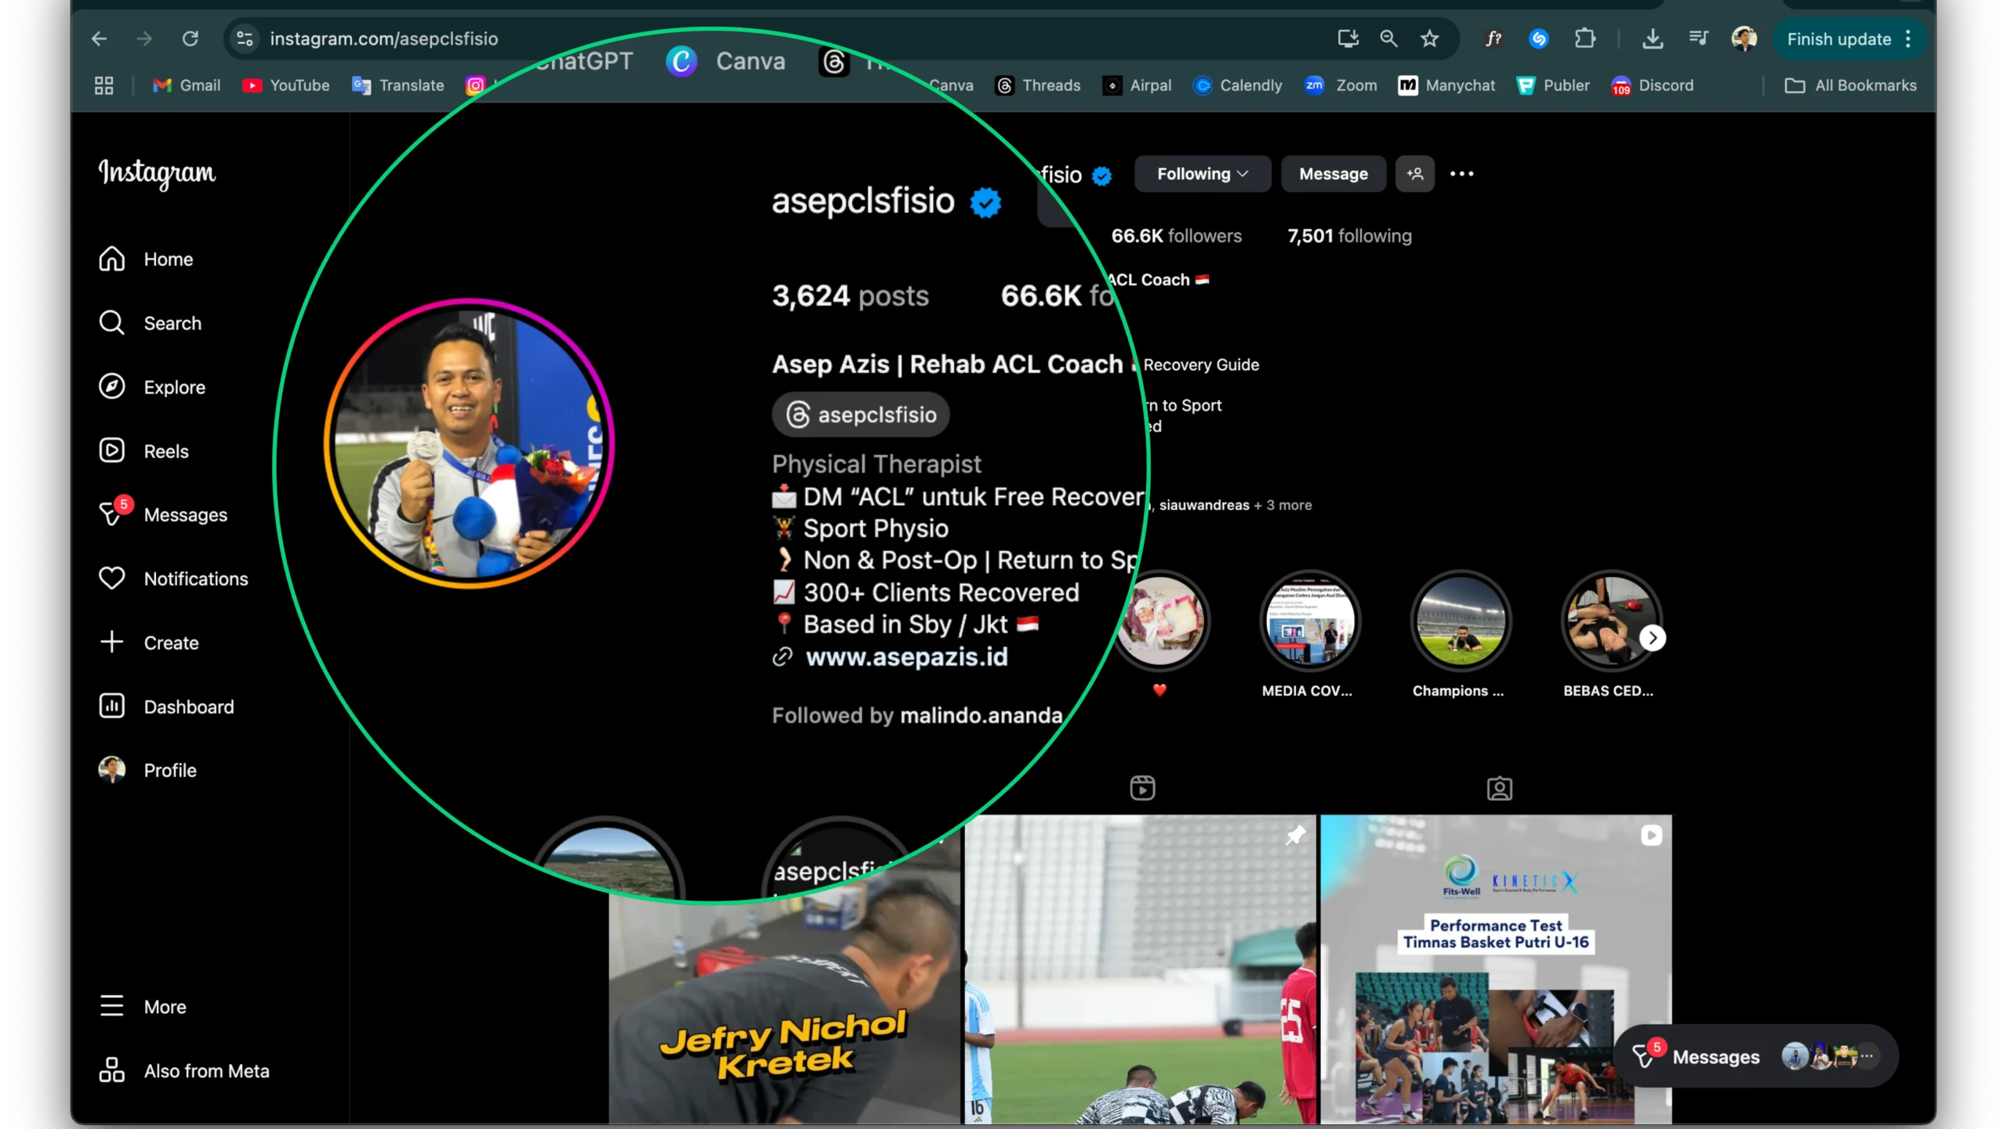Open the Chrome three-dot menu
The height and width of the screenshot is (1129, 2007).
point(1909,39)
